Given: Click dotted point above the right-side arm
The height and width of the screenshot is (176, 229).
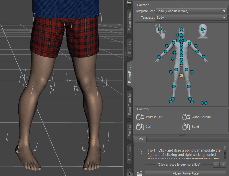Looking at the screenshot, I should [196, 46].
